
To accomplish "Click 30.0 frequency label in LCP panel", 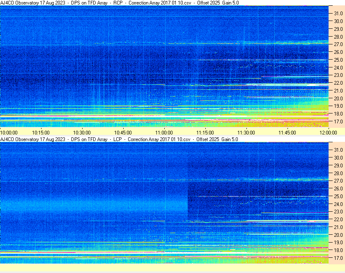I will 338,157.
